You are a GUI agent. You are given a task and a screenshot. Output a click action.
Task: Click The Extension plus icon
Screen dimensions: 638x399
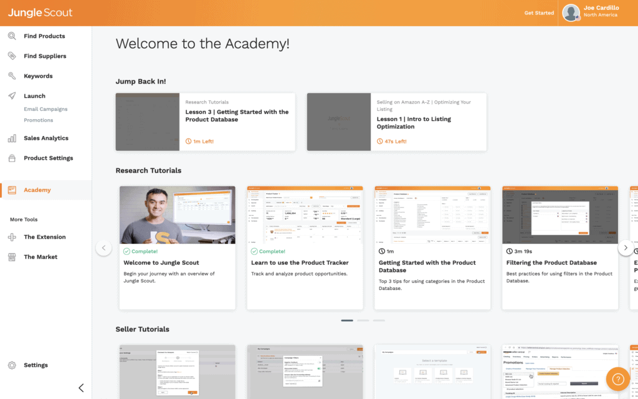(x=12, y=237)
